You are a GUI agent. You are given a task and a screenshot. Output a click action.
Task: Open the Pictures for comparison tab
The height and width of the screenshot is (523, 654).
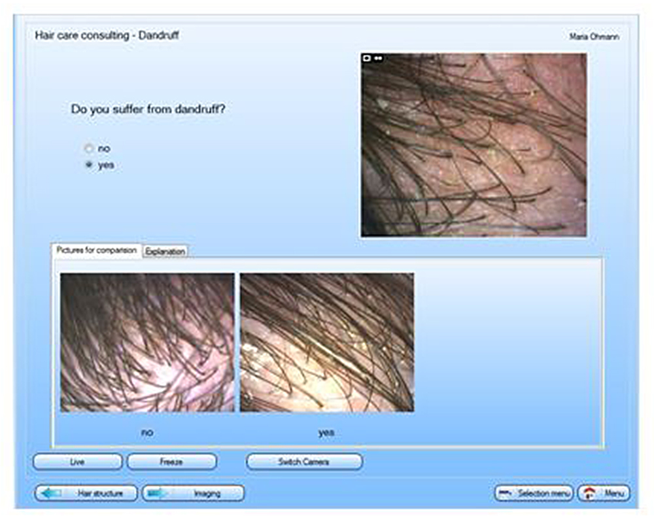click(97, 250)
